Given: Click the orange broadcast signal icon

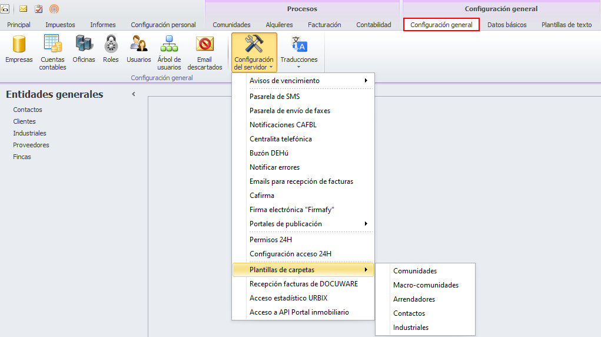Looking at the screenshot, I should tap(54, 8).
